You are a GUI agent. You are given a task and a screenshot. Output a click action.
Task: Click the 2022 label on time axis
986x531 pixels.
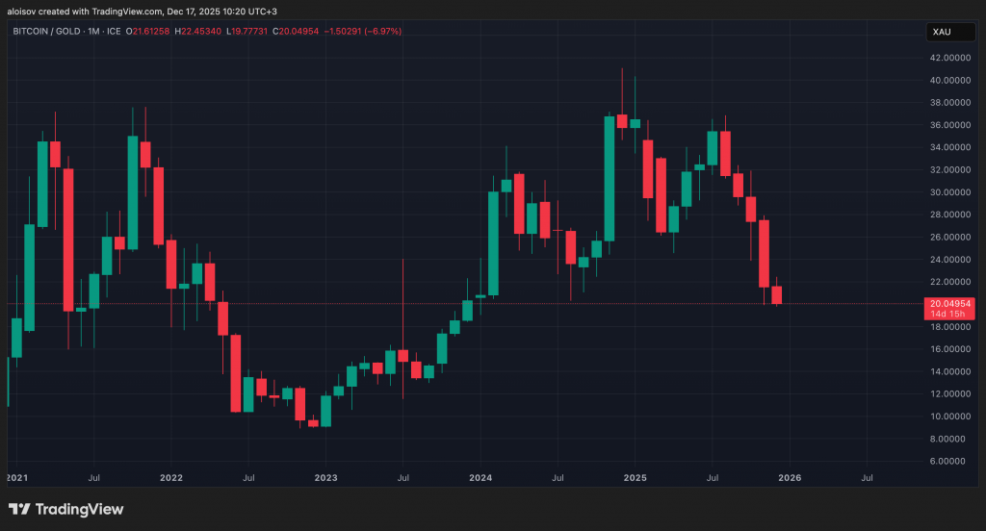click(x=171, y=477)
